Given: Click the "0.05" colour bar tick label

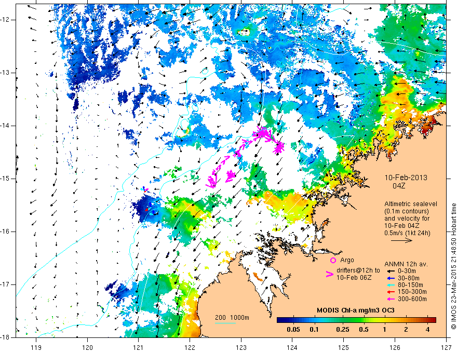Looking at the screenshot, I should click(293, 330).
